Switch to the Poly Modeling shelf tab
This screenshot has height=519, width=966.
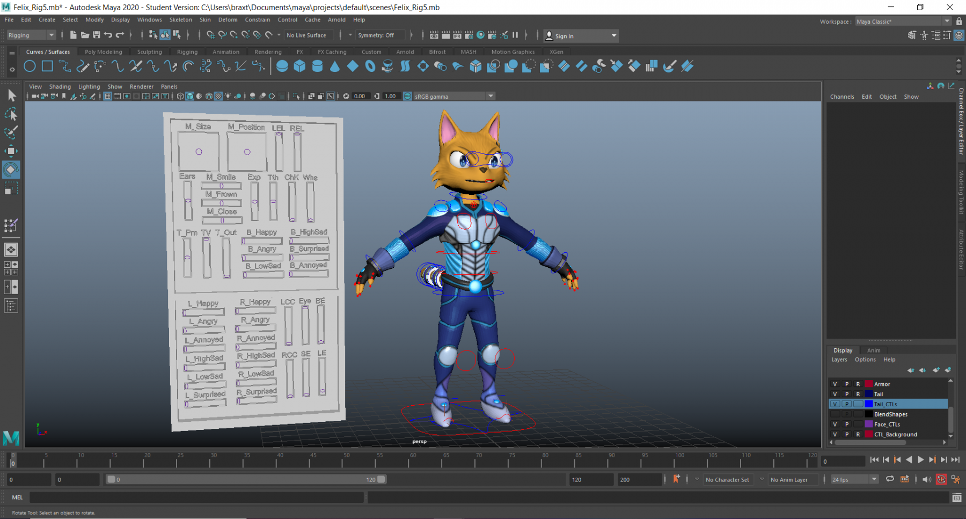103,52
